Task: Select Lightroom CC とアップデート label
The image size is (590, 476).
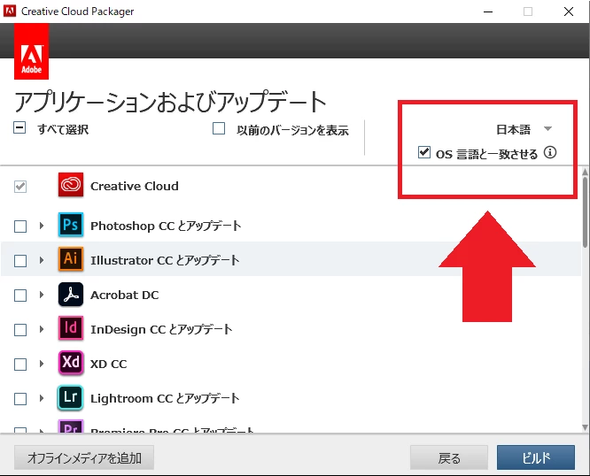Action: point(165,398)
